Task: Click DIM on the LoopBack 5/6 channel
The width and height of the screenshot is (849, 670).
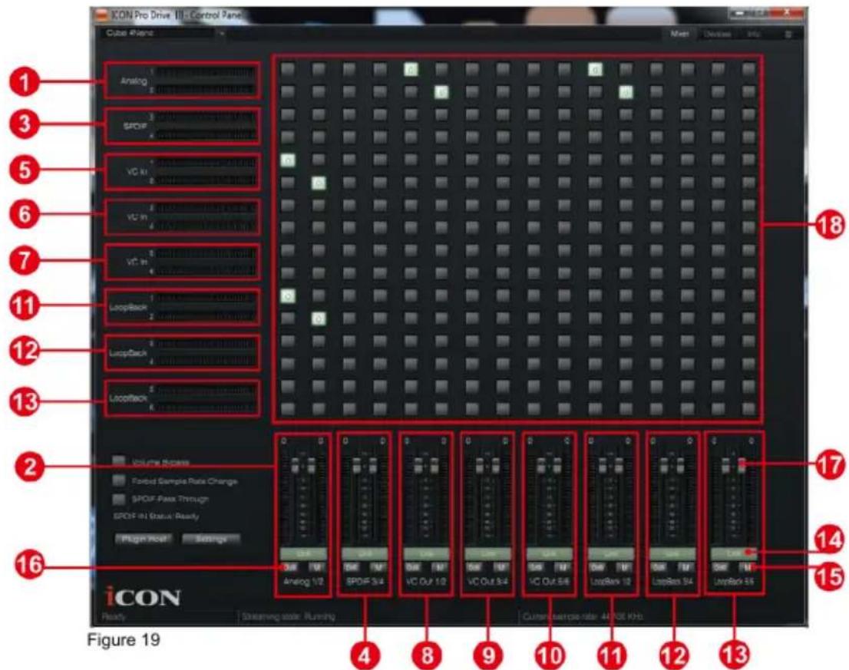Action: pos(721,567)
